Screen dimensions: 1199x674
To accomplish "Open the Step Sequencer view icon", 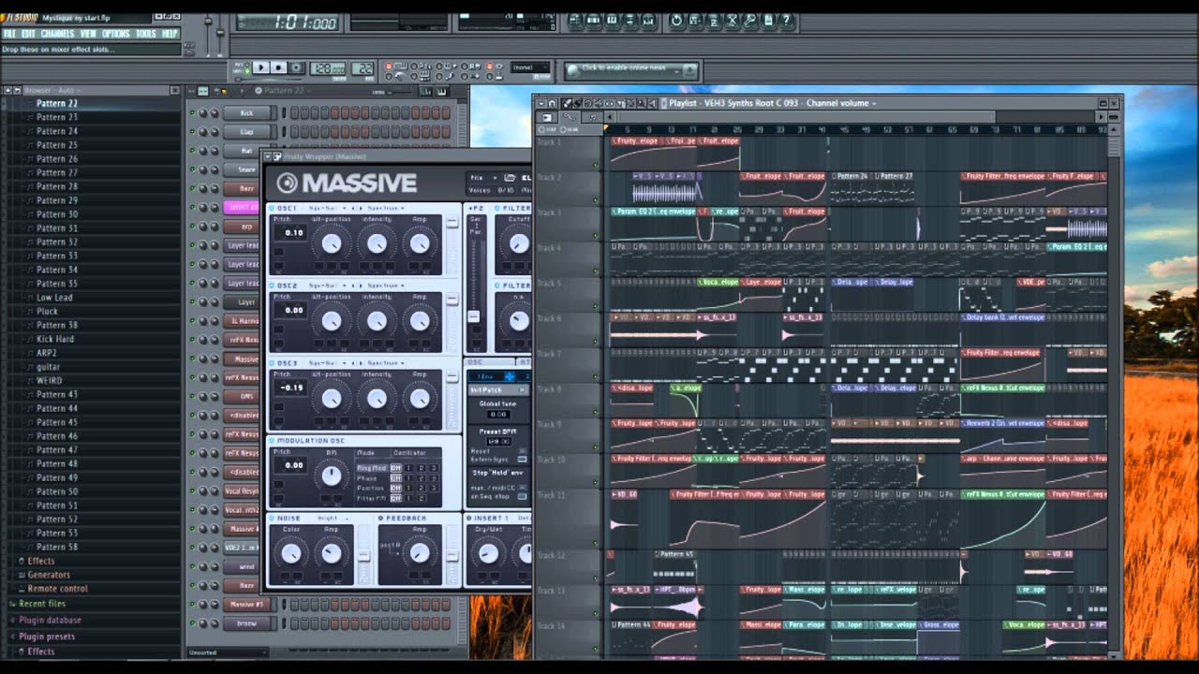I will 595,20.
